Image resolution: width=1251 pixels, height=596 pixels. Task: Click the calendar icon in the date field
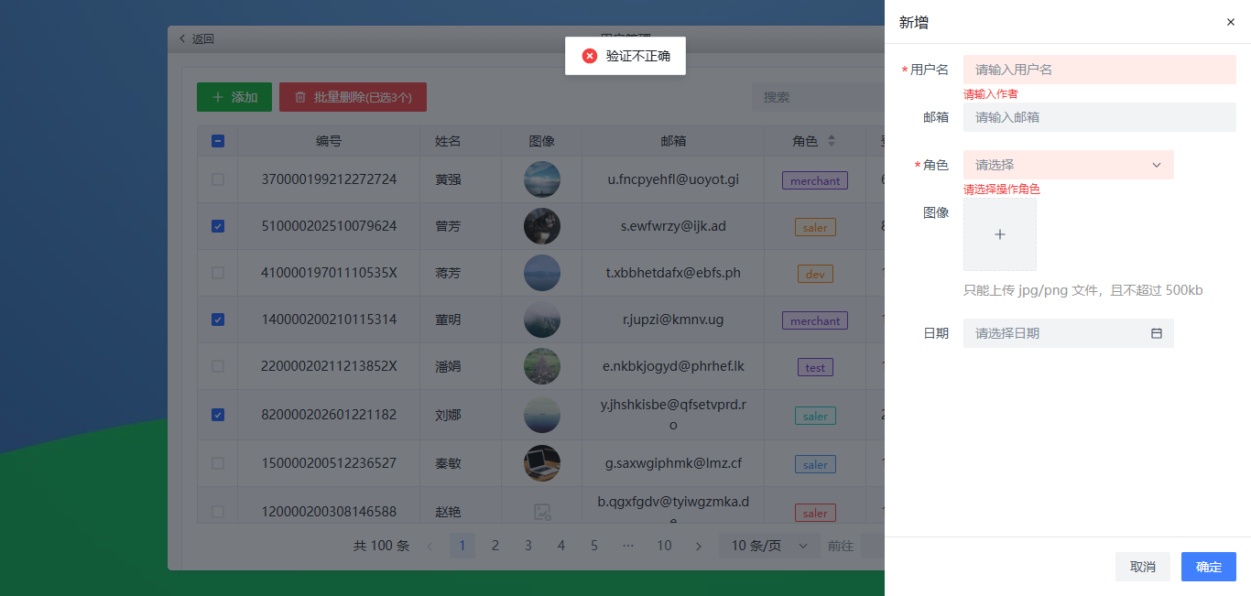(x=1157, y=333)
